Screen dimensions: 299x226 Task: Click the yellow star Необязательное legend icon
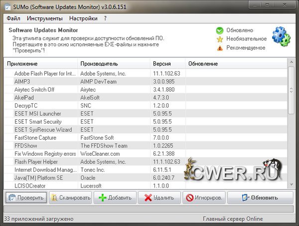pyautogui.click(x=219, y=39)
